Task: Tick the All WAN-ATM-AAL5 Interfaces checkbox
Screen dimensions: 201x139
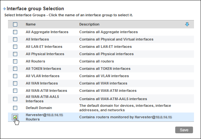Action: (x=15, y=99)
